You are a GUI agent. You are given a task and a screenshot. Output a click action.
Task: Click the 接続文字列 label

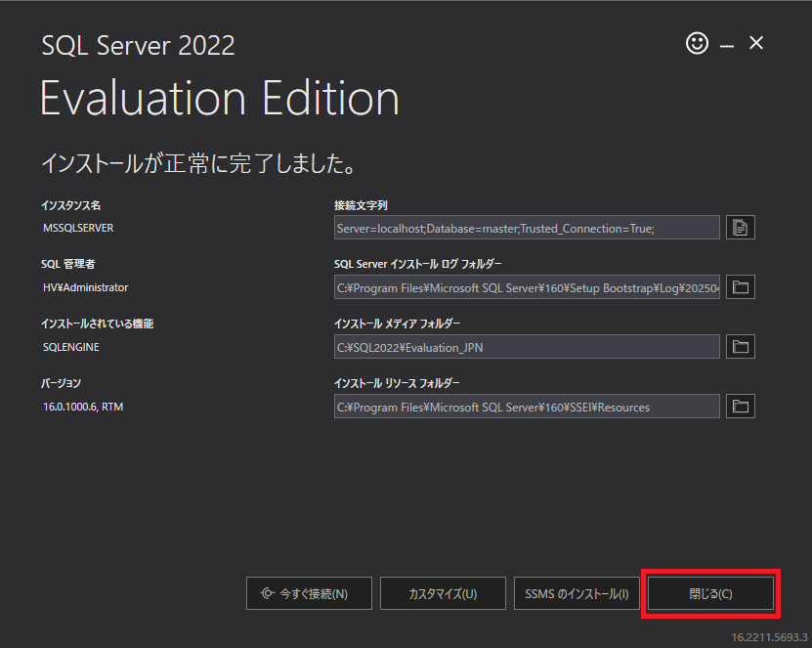coord(361,205)
